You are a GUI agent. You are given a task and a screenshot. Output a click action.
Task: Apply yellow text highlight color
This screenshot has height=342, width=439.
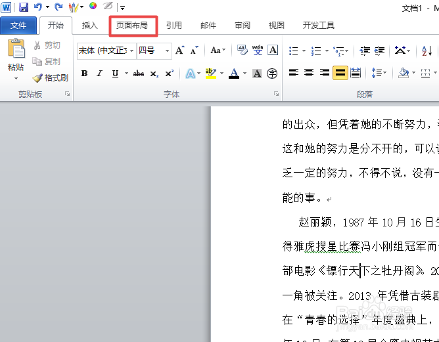210,74
